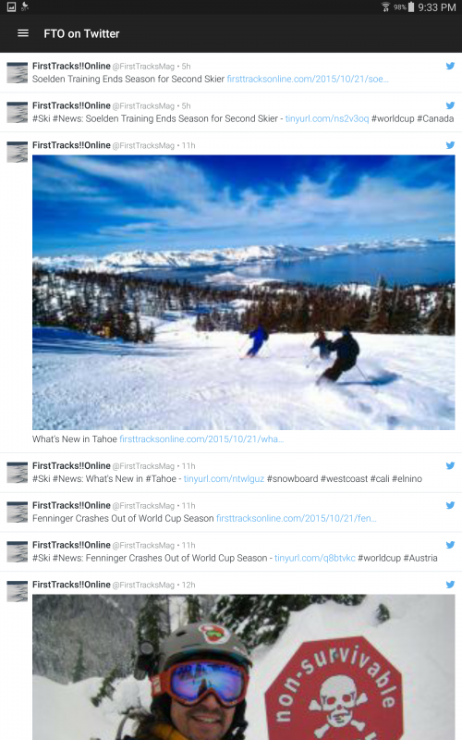
Task: Open tinyurl.com/ntwlguz link
Action: point(224,478)
